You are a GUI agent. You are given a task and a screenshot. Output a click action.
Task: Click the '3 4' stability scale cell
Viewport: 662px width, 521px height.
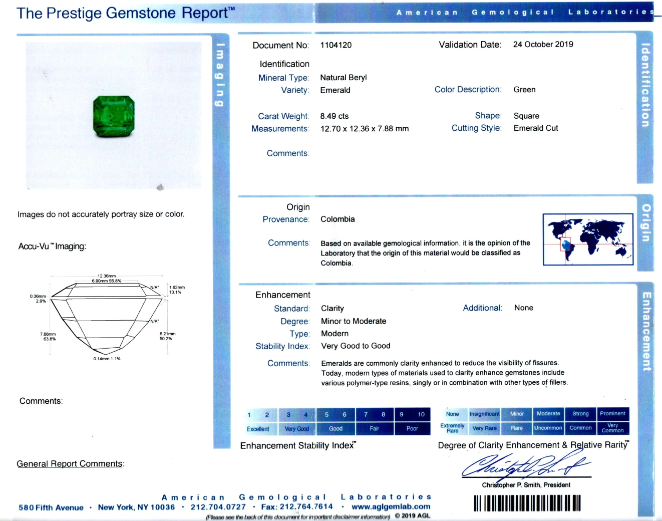coord(297,414)
